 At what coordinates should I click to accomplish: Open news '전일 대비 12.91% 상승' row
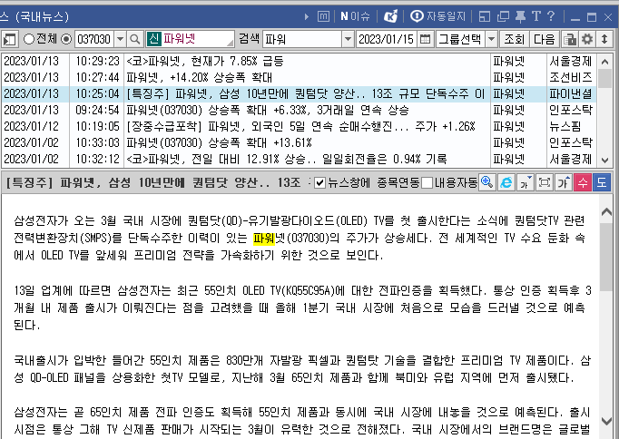pyautogui.click(x=286, y=159)
